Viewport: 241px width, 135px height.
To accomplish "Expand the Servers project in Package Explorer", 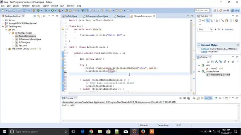I will click(3, 20).
